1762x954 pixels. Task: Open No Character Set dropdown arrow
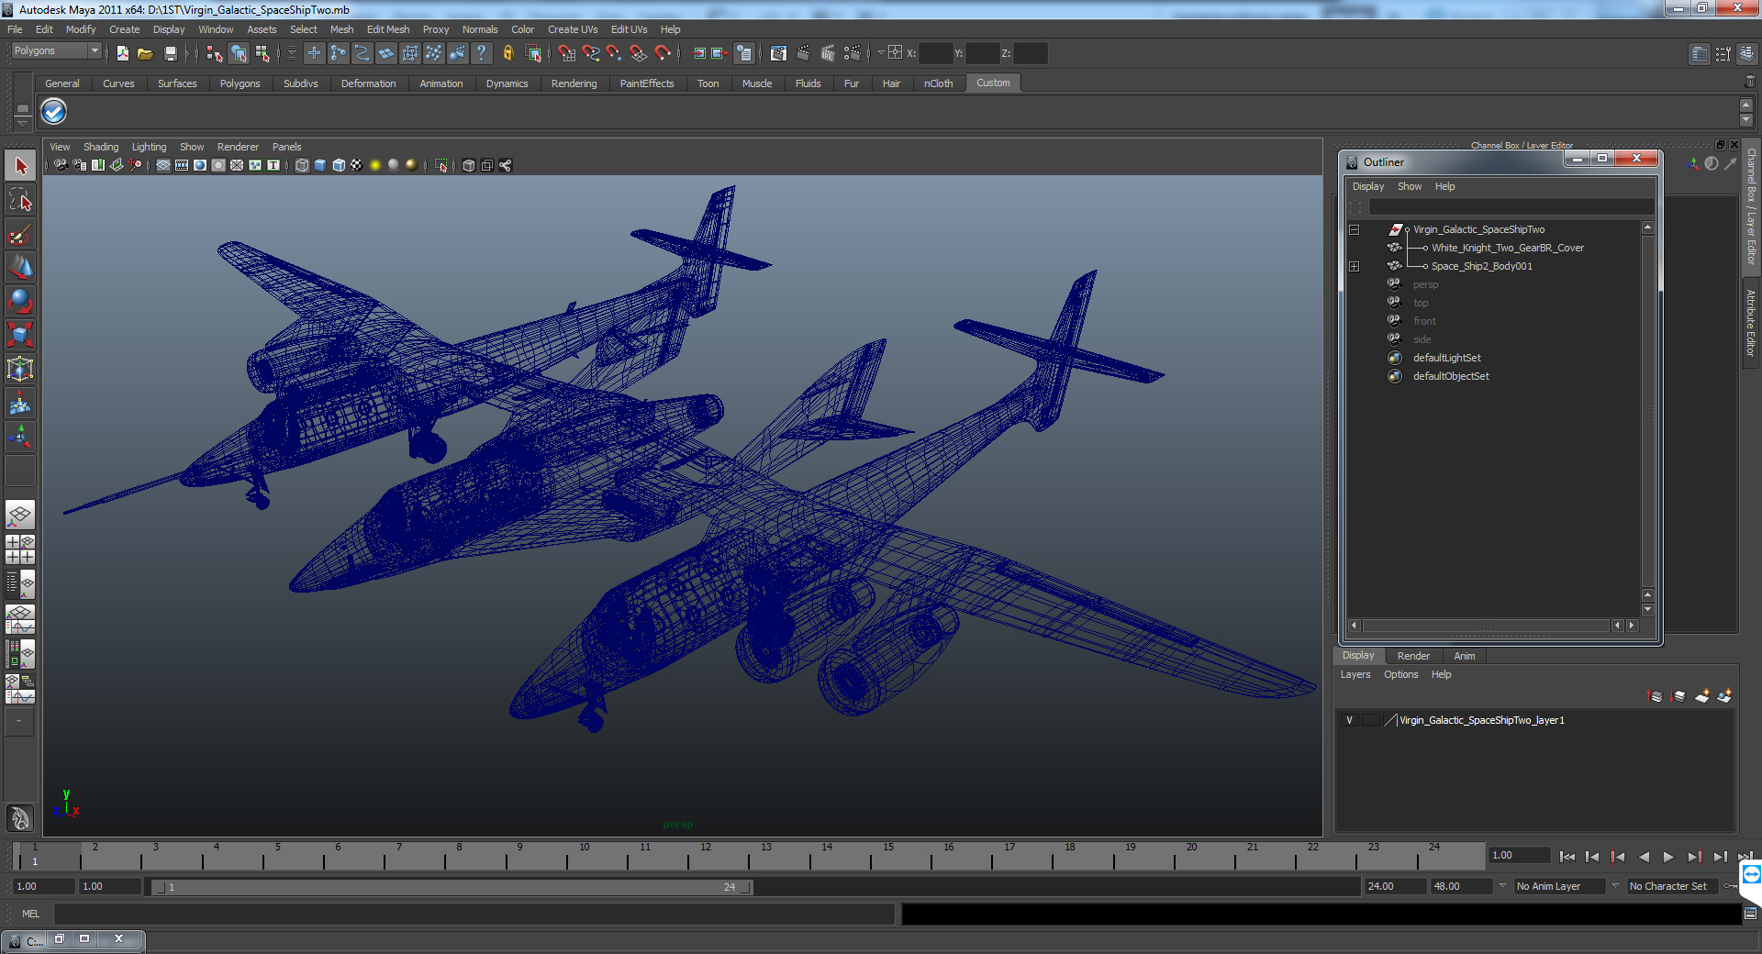click(x=1615, y=886)
